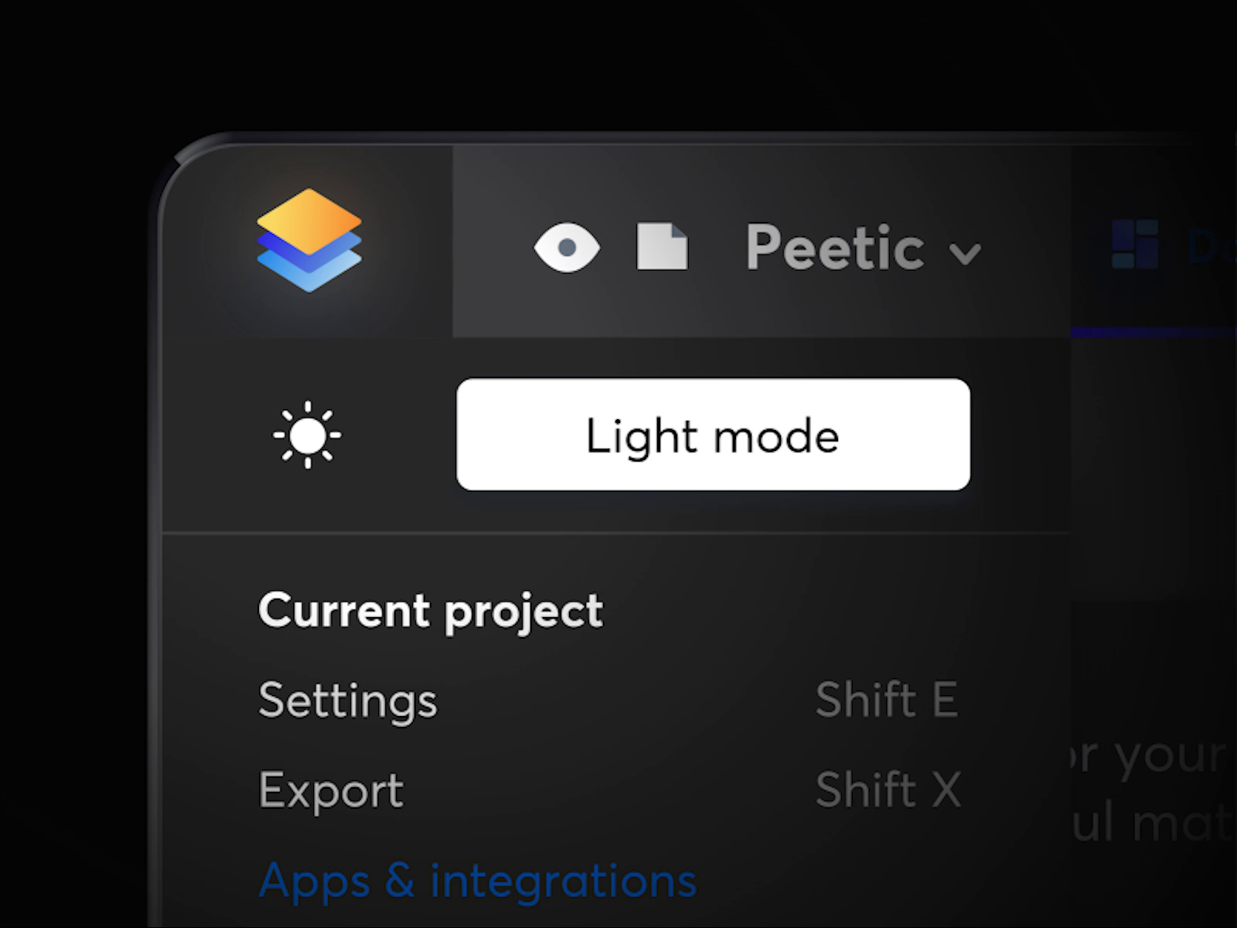The height and width of the screenshot is (928, 1237).
Task: Click the Shift X shortcut label
Action: click(888, 790)
